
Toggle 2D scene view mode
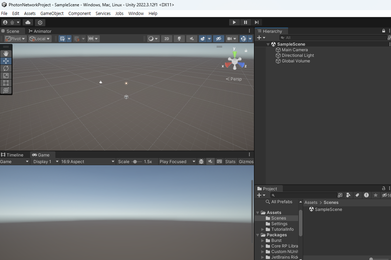click(167, 39)
